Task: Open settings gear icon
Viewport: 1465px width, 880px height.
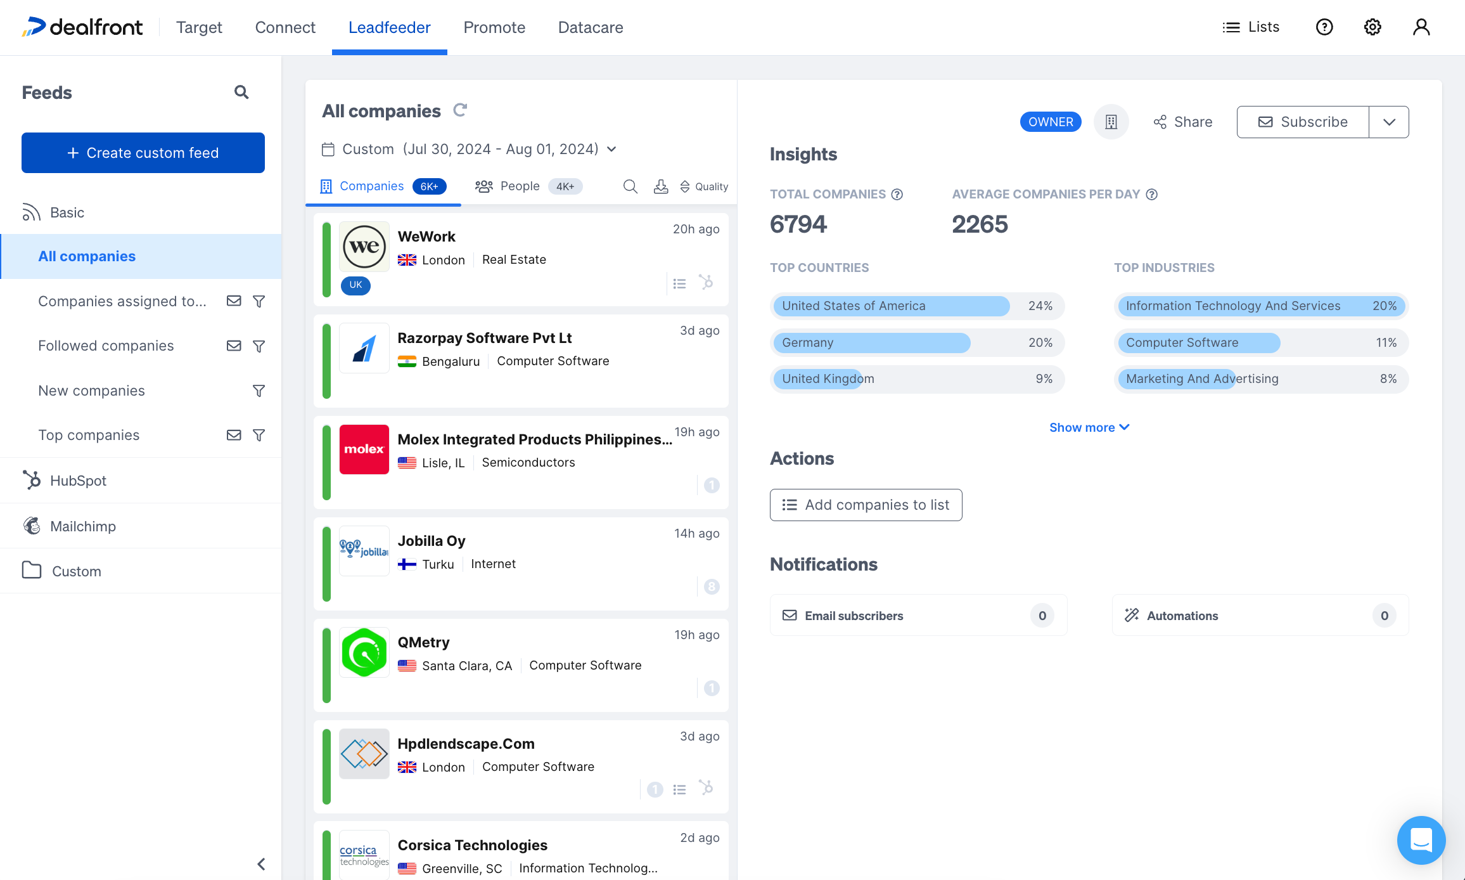Action: (1372, 27)
